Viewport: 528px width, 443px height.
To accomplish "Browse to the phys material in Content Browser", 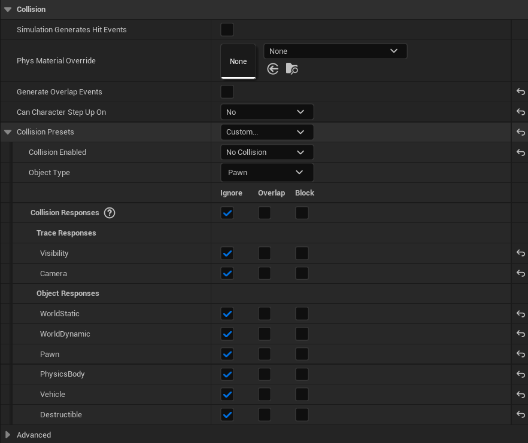I will point(292,68).
